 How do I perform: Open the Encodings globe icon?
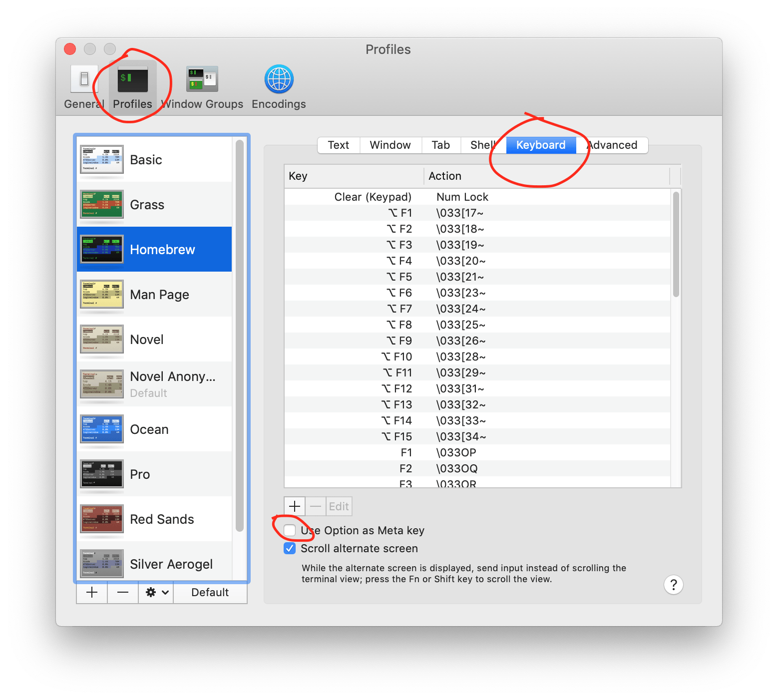[x=279, y=79]
